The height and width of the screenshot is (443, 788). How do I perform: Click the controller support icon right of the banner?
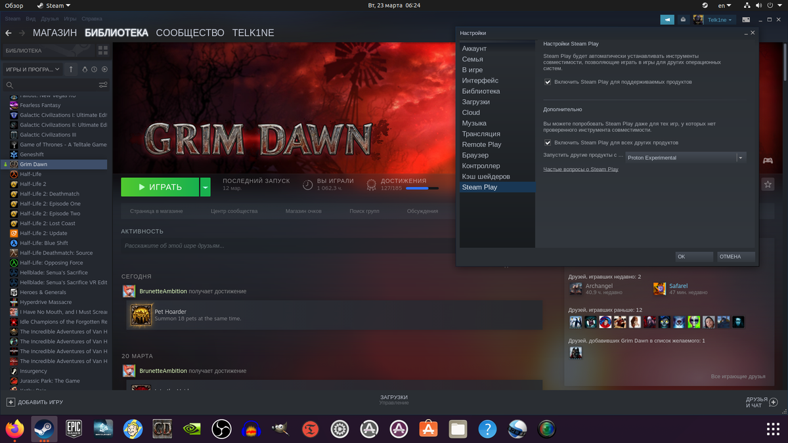click(768, 161)
